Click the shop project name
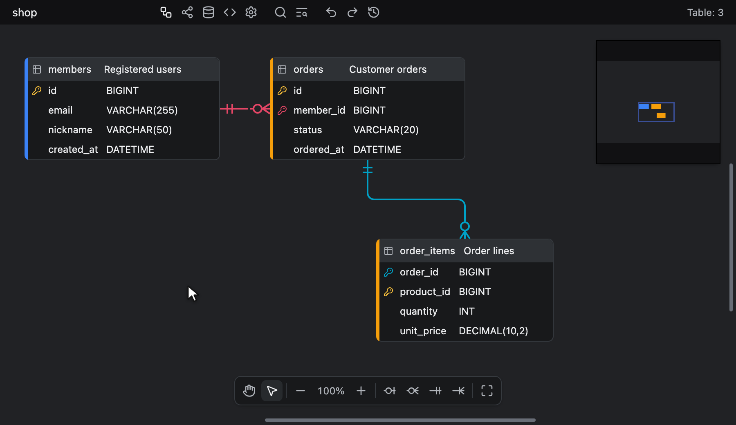Viewport: 736px width, 425px height. click(25, 13)
